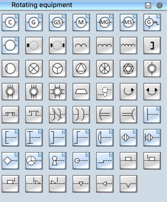Screen dimensions: 167x202
Task: Choose the circle with X cross
Action: click(x=34, y=68)
